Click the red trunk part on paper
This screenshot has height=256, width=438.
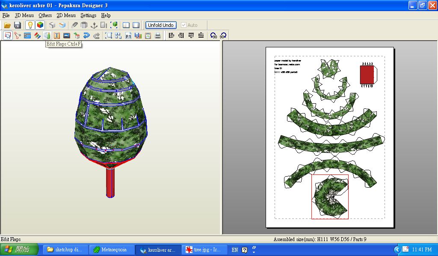click(367, 74)
